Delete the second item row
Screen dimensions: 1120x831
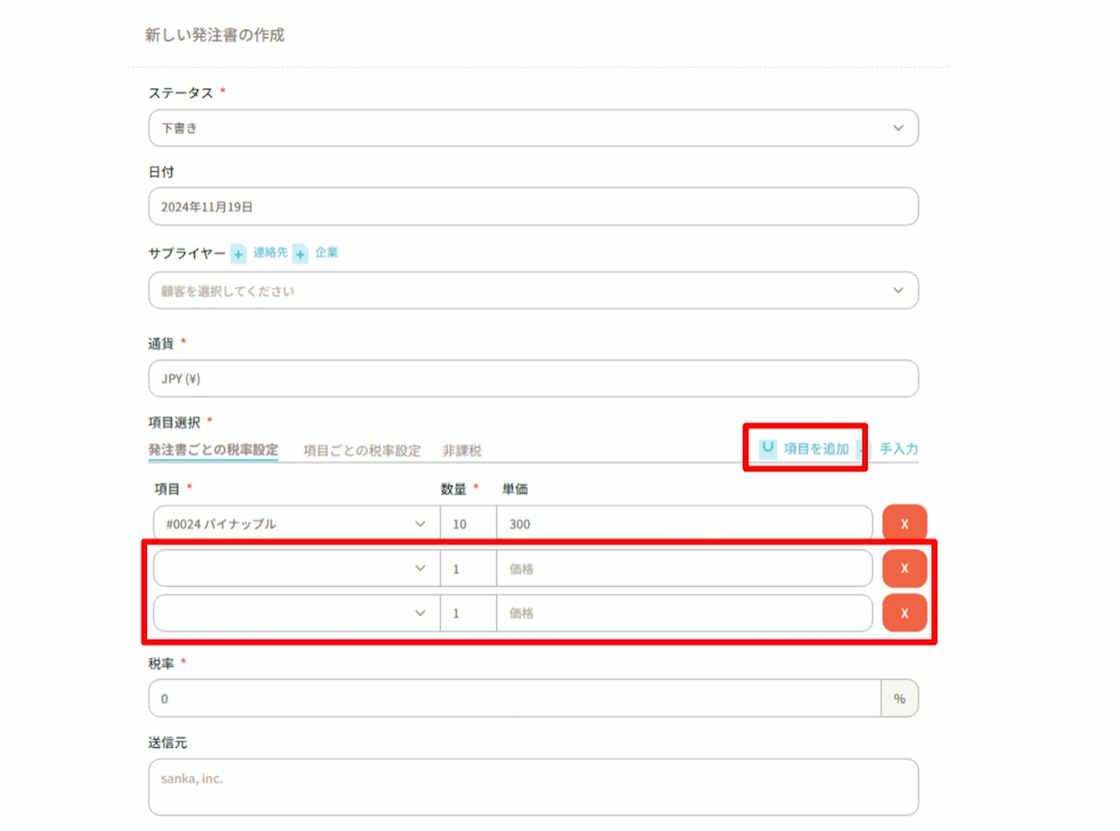pyautogui.click(x=904, y=568)
